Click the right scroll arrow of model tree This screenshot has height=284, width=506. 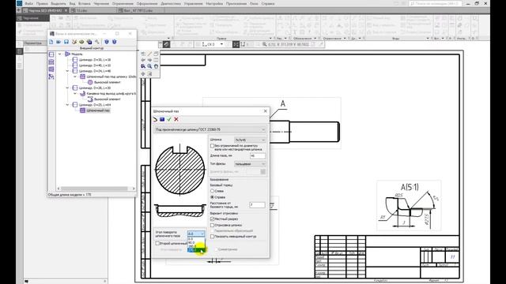[x=134, y=189]
